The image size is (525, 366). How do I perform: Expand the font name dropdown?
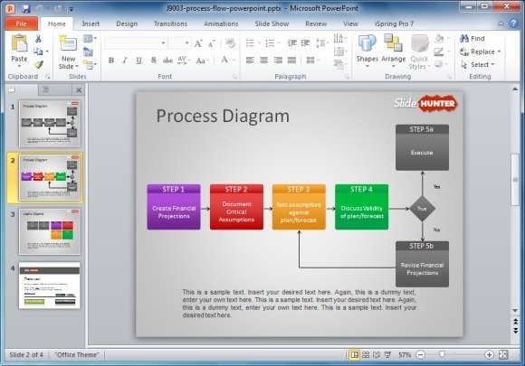pyautogui.click(x=164, y=43)
